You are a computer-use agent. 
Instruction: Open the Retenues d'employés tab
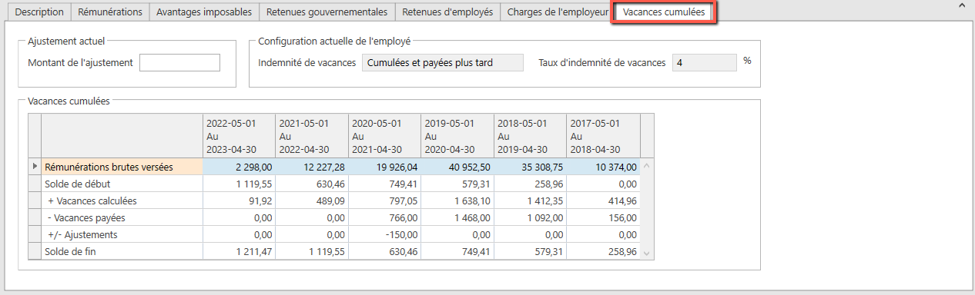pos(447,12)
